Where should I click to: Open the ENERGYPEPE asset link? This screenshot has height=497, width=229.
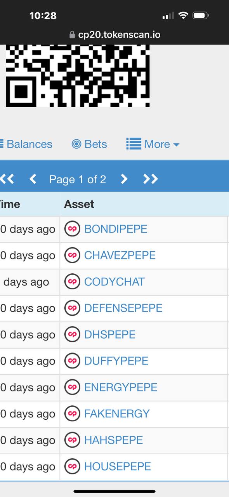(x=121, y=387)
